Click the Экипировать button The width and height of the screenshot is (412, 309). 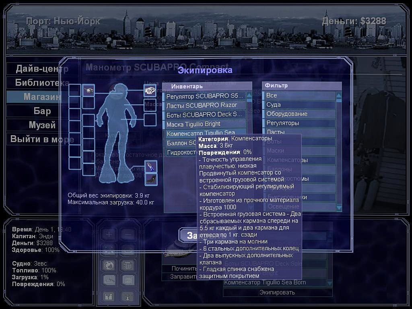[278, 293]
